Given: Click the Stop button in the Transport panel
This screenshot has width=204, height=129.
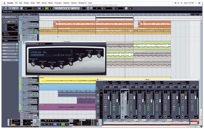Looking at the screenshot, I should click(59, 124).
